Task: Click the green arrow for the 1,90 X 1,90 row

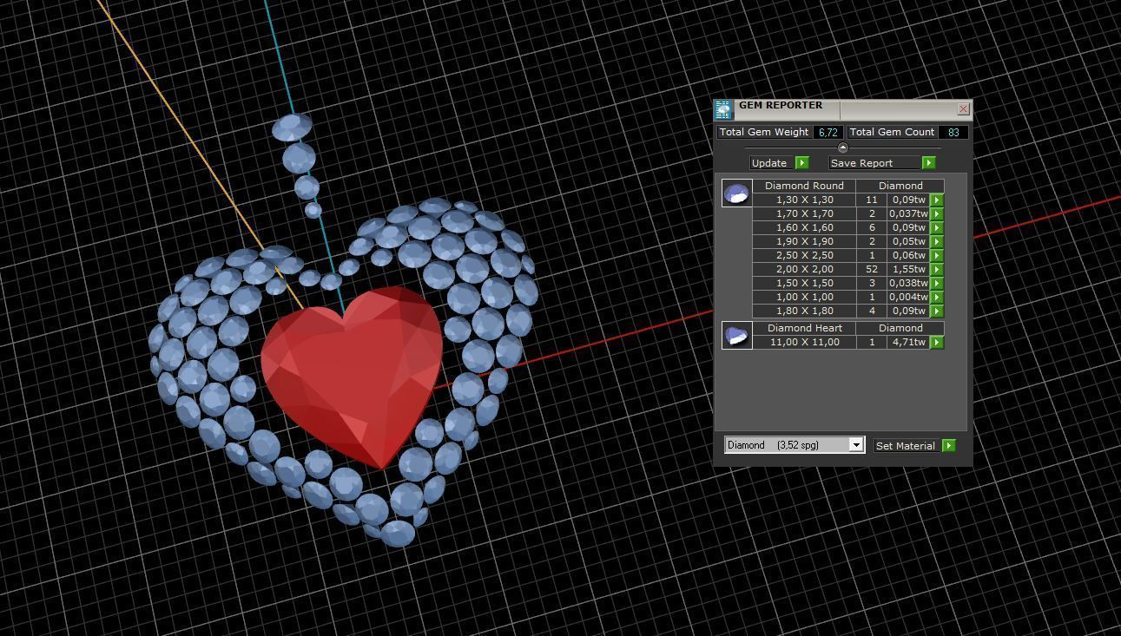Action: pyautogui.click(x=937, y=241)
